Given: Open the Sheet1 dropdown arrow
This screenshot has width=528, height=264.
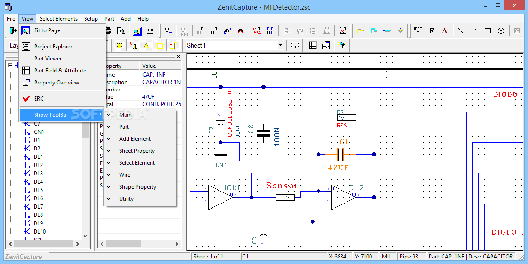Looking at the screenshot, I should point(280,45).
